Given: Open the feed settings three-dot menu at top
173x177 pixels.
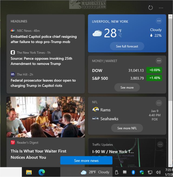Looking at the screenshot, I should click(x=161, y=8).
